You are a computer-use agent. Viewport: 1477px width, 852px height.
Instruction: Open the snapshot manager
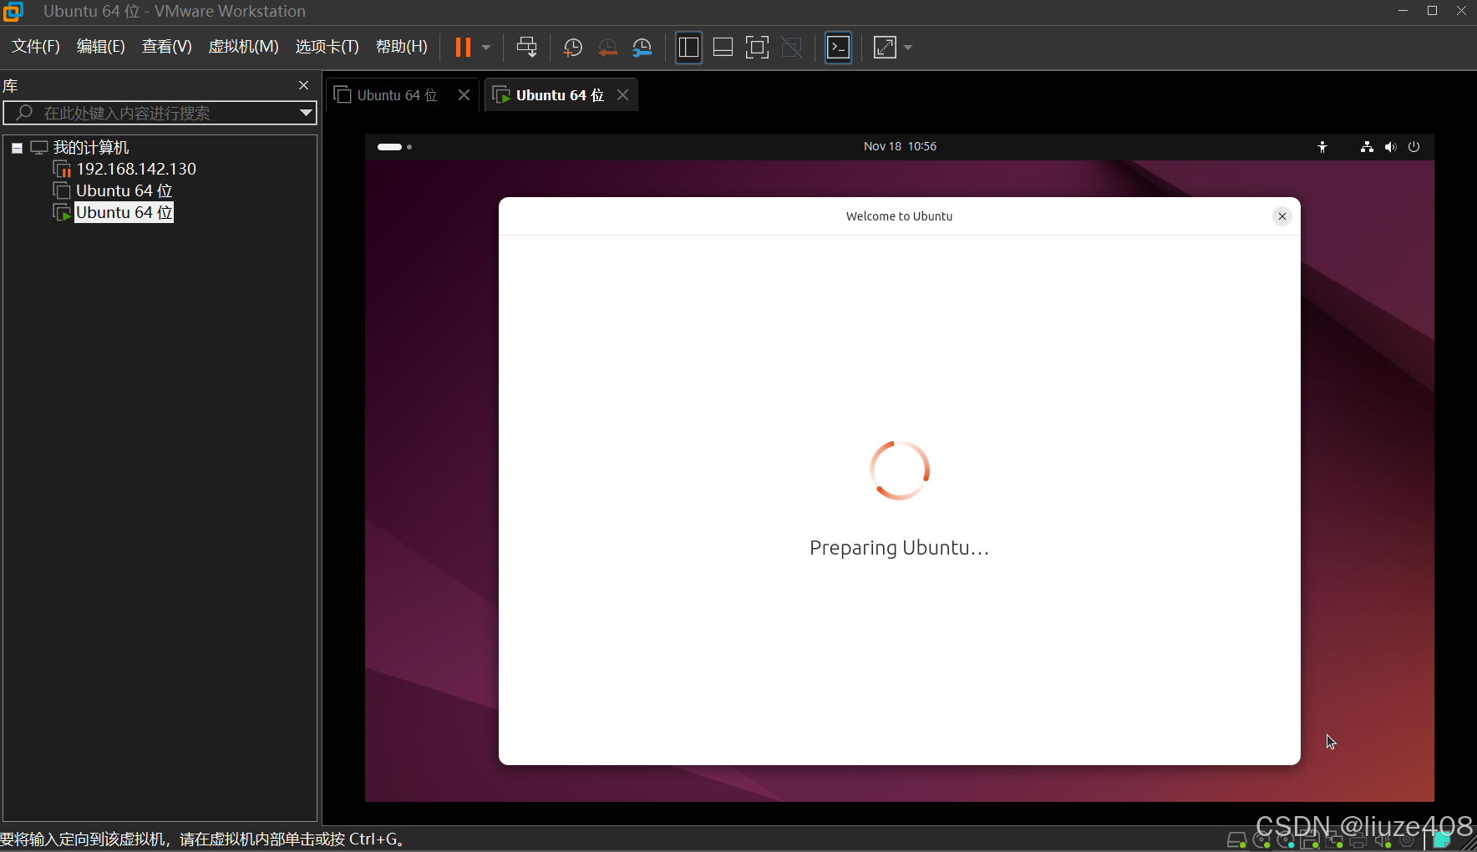point(642,48)
